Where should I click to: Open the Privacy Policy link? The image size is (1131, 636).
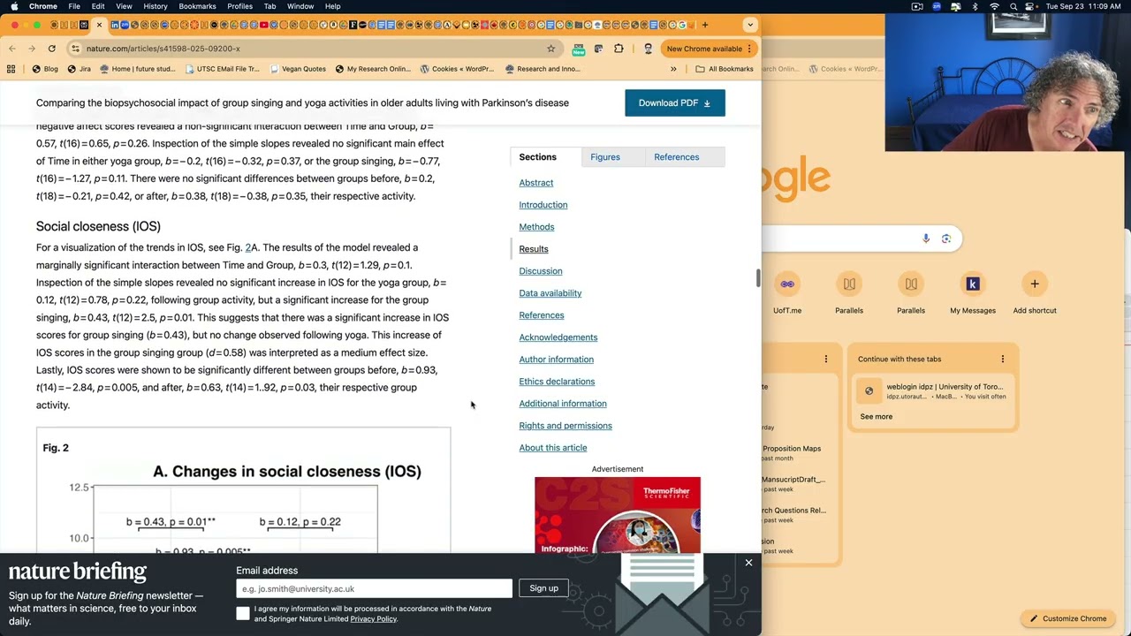[374, 619]
